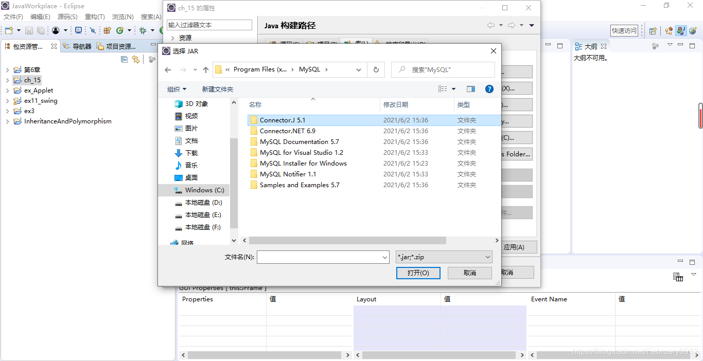703x361 pixels.
Task: Click the New Java Package icon in toolbar
Action: pyautogui.click(x=107, y=31)
